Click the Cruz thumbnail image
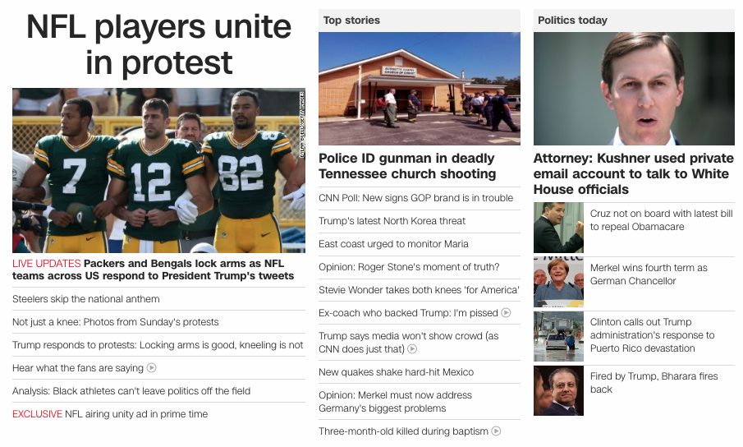743x447 pixels. [x=558, y=228]
